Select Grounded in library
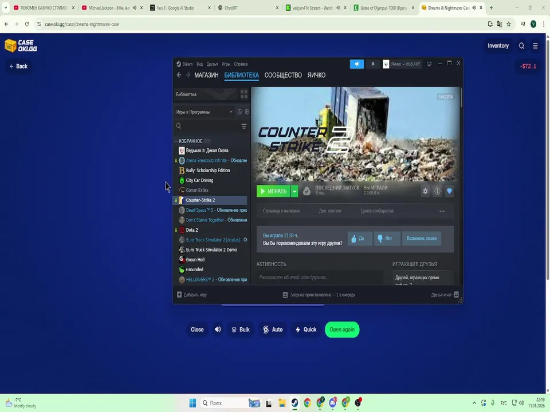 pyautogui.click(x=211, y=270)
